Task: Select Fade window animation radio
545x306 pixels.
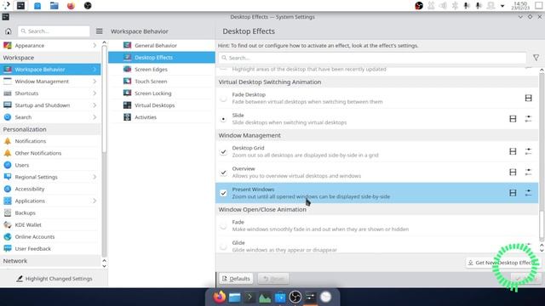Action: point(223,226)
